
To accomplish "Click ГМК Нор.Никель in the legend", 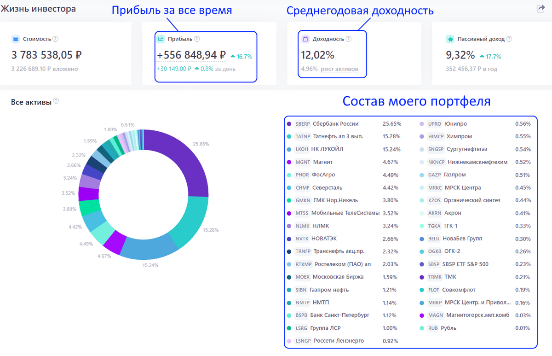I will click(335, 200).
